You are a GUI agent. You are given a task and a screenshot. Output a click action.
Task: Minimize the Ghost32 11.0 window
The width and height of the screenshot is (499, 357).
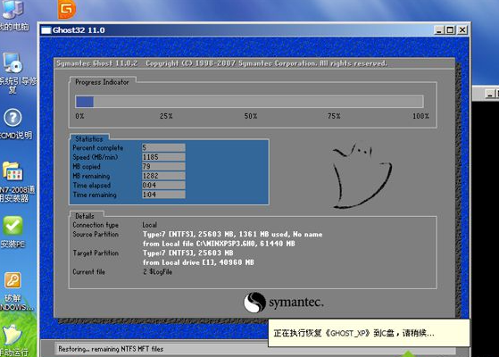coord(439,30)
